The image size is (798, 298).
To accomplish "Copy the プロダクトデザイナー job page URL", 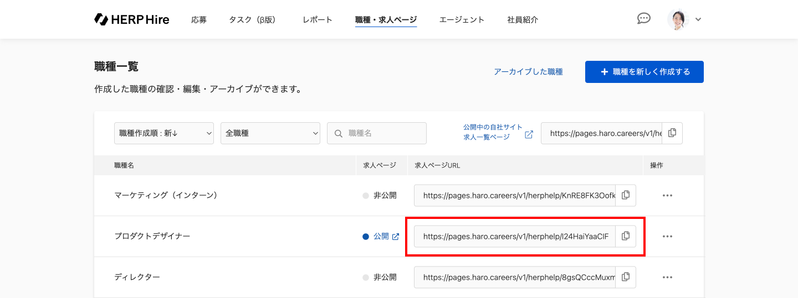I will point(626,236).
